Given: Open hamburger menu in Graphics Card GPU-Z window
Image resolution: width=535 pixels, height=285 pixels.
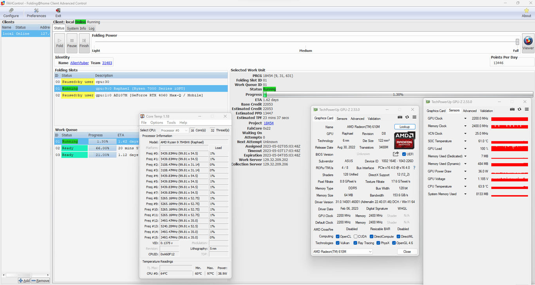Looking at the screenshot, I should [414, 117].
